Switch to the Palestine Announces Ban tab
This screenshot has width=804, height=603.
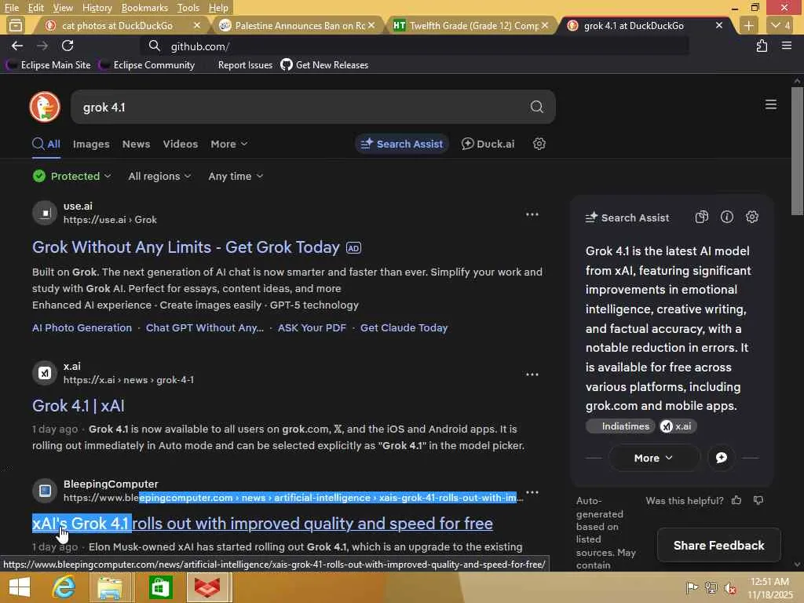[299, 25]
